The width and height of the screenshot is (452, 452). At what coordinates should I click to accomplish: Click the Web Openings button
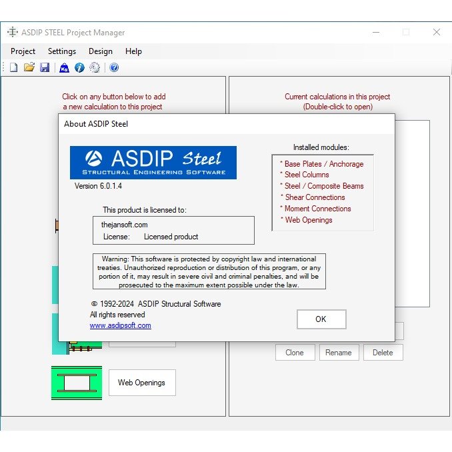click(142, 383)
